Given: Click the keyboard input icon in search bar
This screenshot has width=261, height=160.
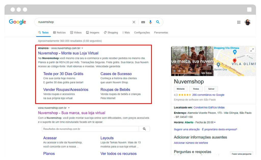Looking at the screenshot, I should tap(143, 22).
